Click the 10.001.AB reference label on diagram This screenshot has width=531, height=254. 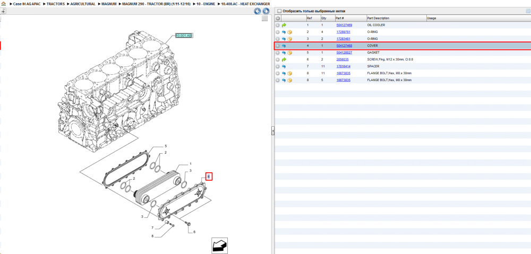point(184,35)
